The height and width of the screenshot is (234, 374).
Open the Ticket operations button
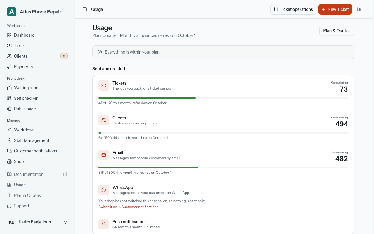[x=293, y=9]
